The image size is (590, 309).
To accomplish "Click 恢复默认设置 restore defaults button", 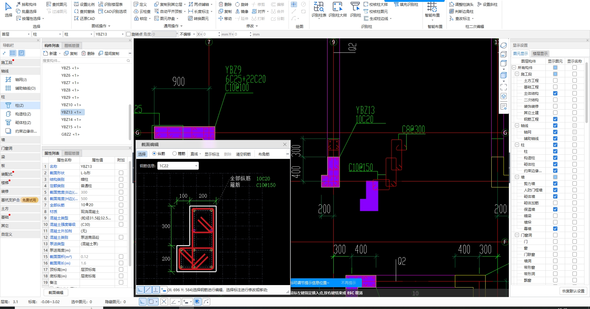I will point(573,291).
